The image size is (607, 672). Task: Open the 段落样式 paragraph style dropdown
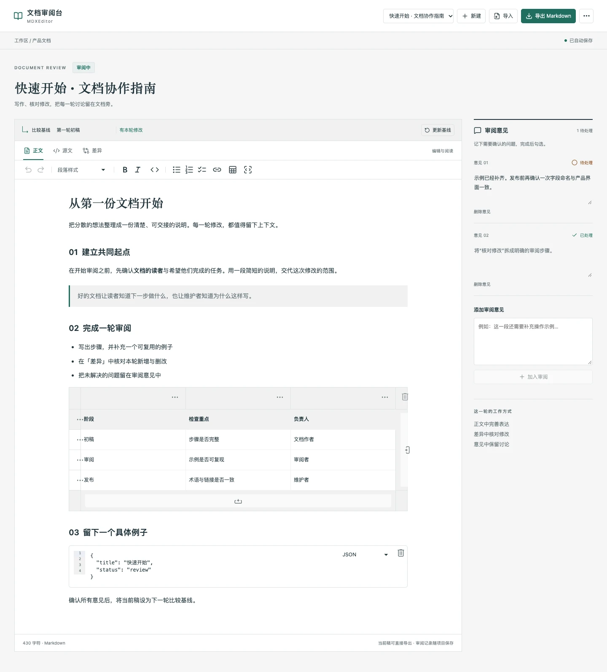tap(81, 170)
